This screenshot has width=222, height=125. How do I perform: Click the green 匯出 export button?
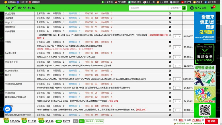click(82, 121)
